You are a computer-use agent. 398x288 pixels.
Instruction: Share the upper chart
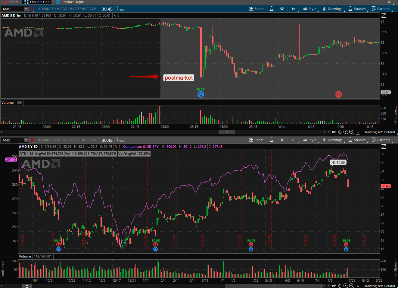pos(256,9)
